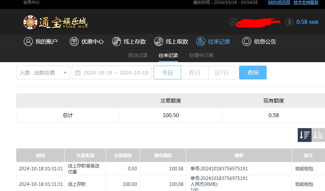Image resolution: width=325 pixels, height=191 pixels.
Task: Click the 信息公告 bell icon
Action: [x=247, y=41]
